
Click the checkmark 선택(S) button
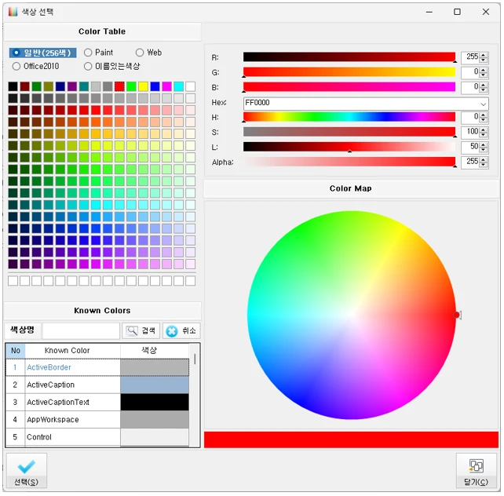[27, 470]
